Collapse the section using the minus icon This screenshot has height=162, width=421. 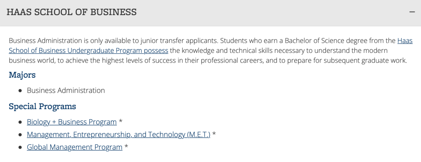[x=412, y=12]
